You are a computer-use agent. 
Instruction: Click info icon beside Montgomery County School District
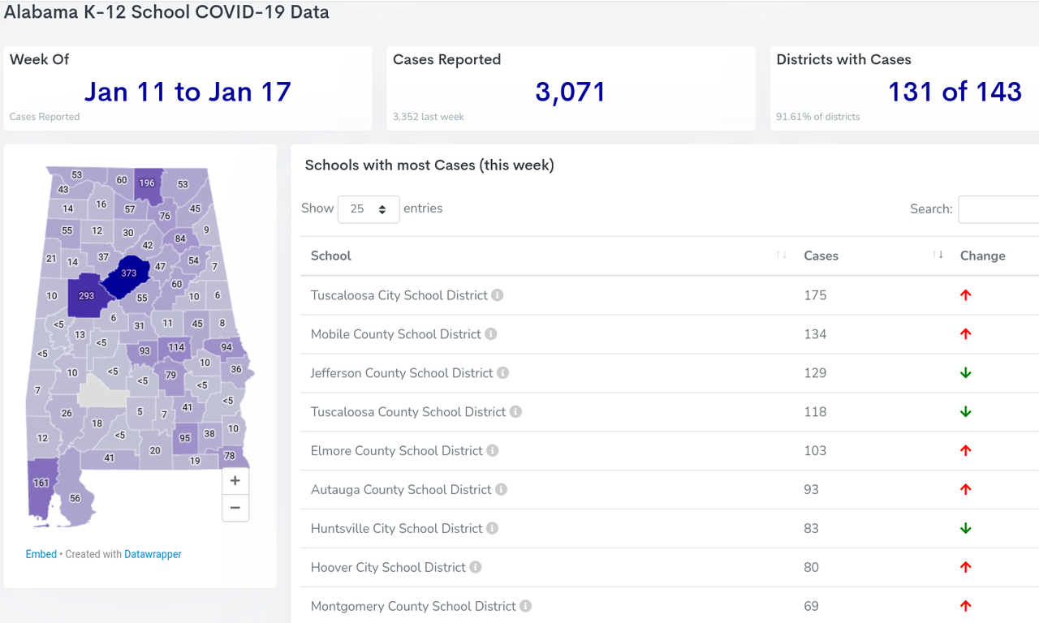coord(525,606)
